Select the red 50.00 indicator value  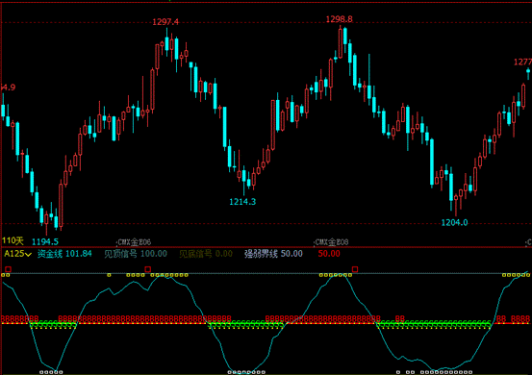329,254
